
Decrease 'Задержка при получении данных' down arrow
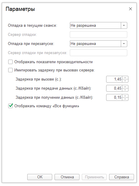125,99
